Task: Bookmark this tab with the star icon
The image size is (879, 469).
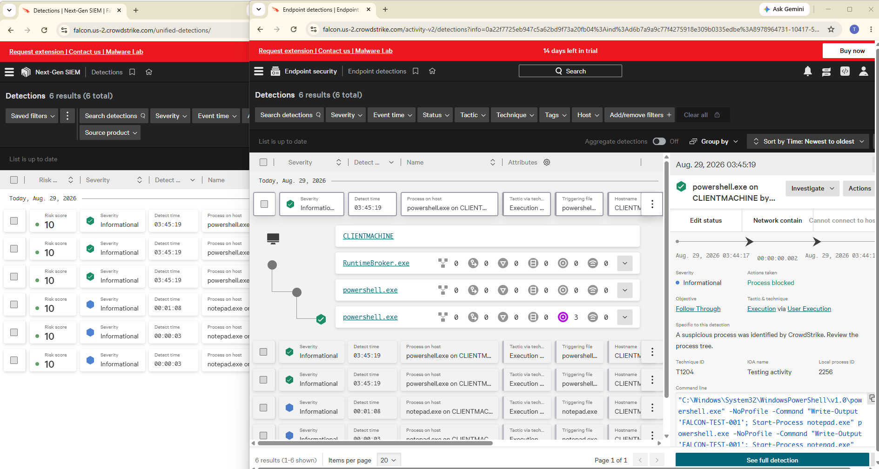Action: click(831, 29)
